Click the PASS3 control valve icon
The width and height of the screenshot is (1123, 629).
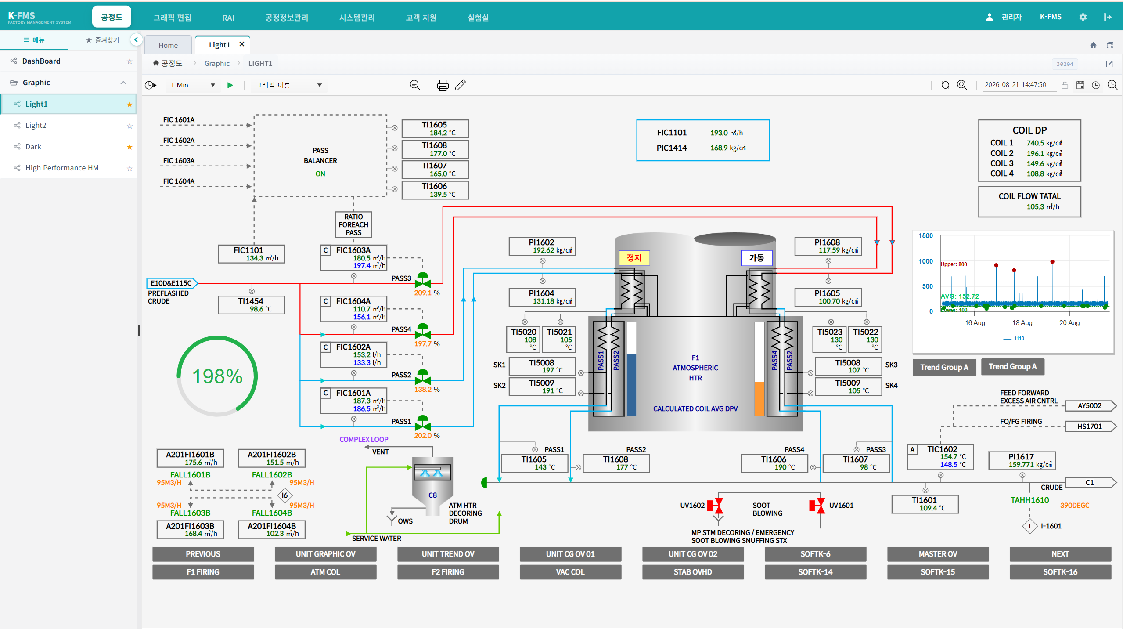tap(422, 280)
